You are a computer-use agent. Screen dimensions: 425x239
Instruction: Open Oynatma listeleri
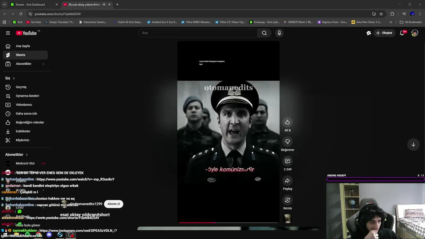25,96
